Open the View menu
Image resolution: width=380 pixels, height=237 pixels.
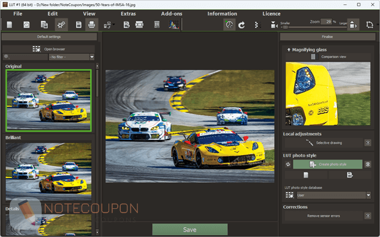click(x=89, y=14)
